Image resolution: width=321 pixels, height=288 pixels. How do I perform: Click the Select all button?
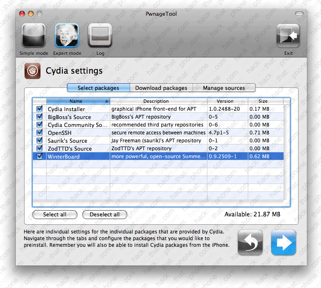(x=55, y=214)
